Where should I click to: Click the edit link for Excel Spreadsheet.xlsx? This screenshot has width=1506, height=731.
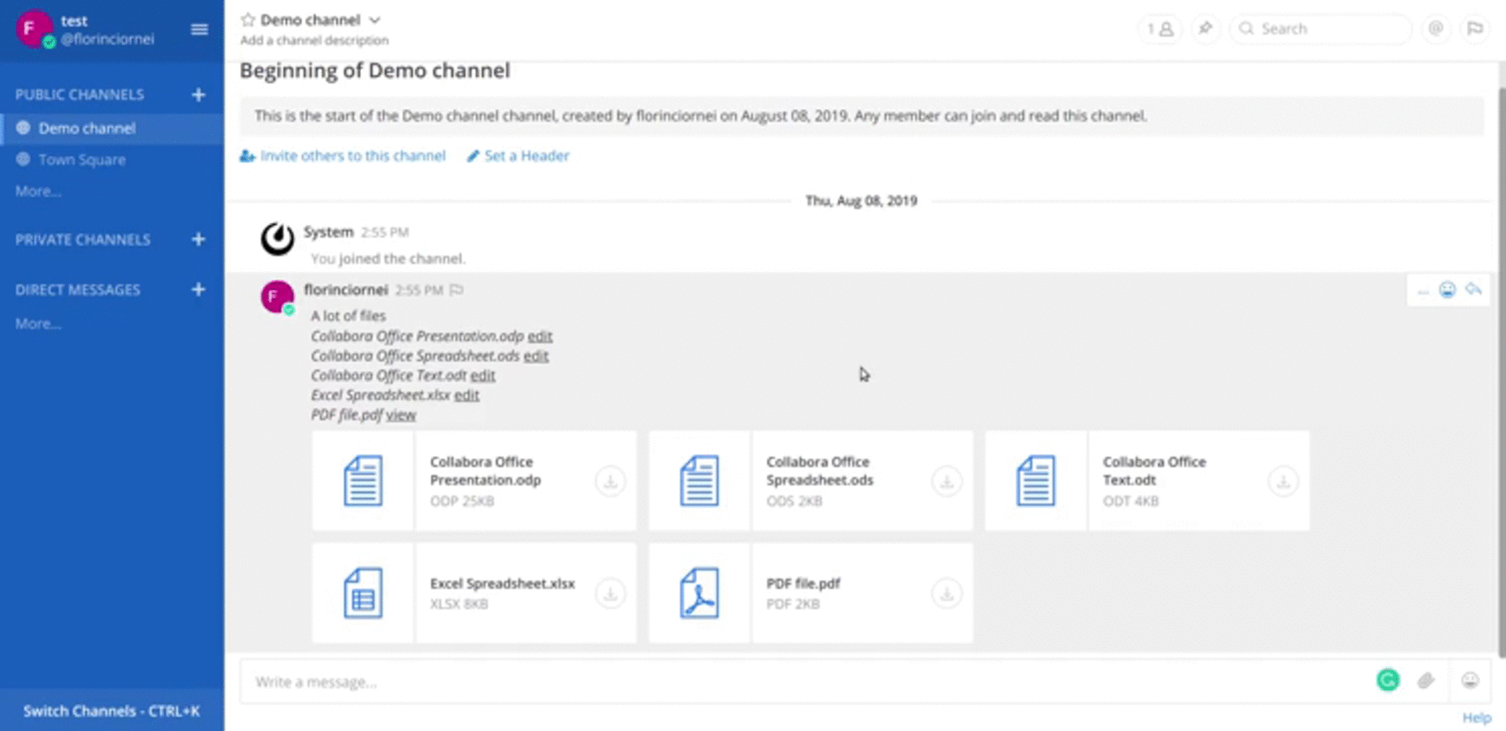[x=467, y=395]
